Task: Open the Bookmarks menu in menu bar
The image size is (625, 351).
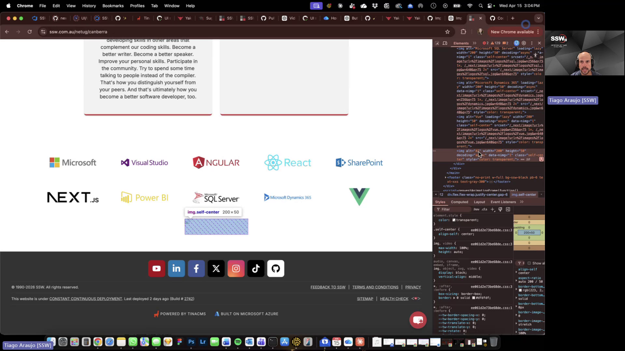Action: coord(113,6)
